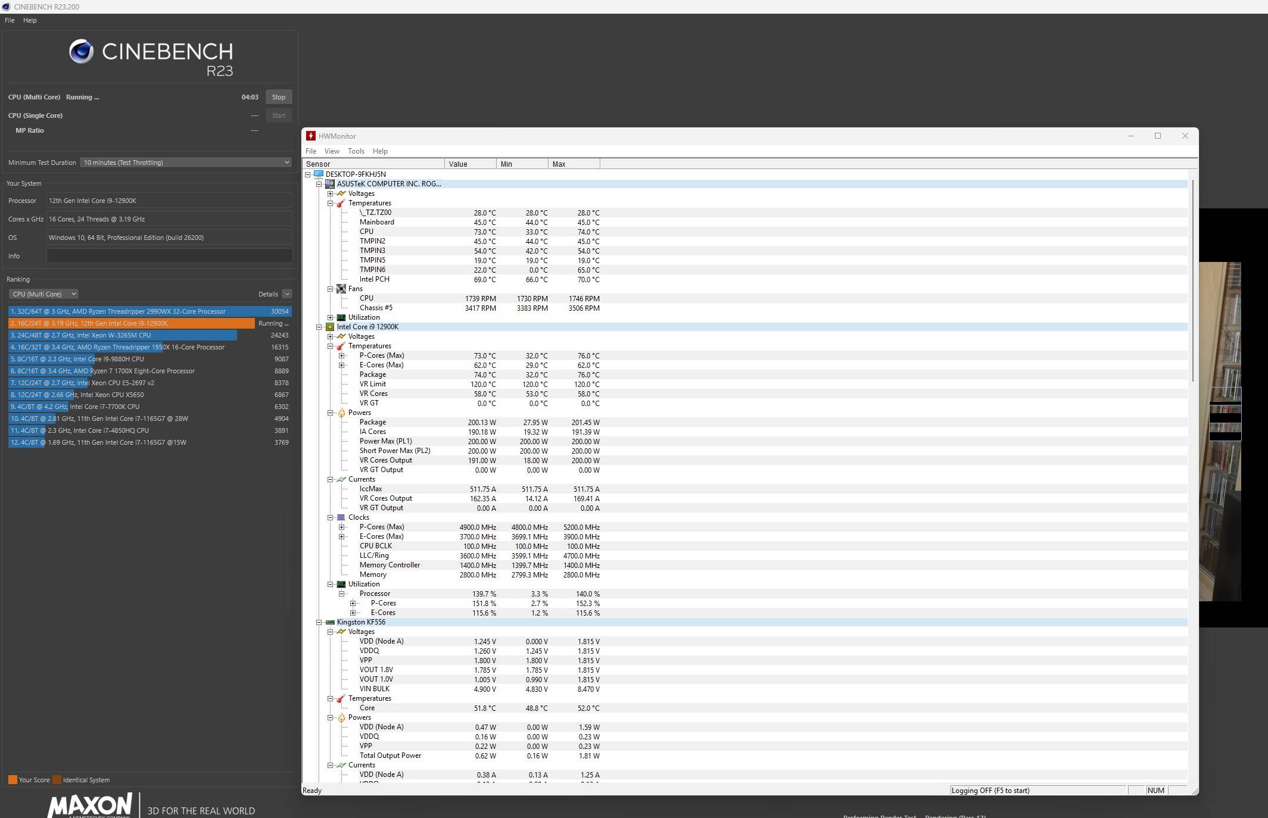
Task: Open Cinebench File menu
Action: click(x=10, y=20)
